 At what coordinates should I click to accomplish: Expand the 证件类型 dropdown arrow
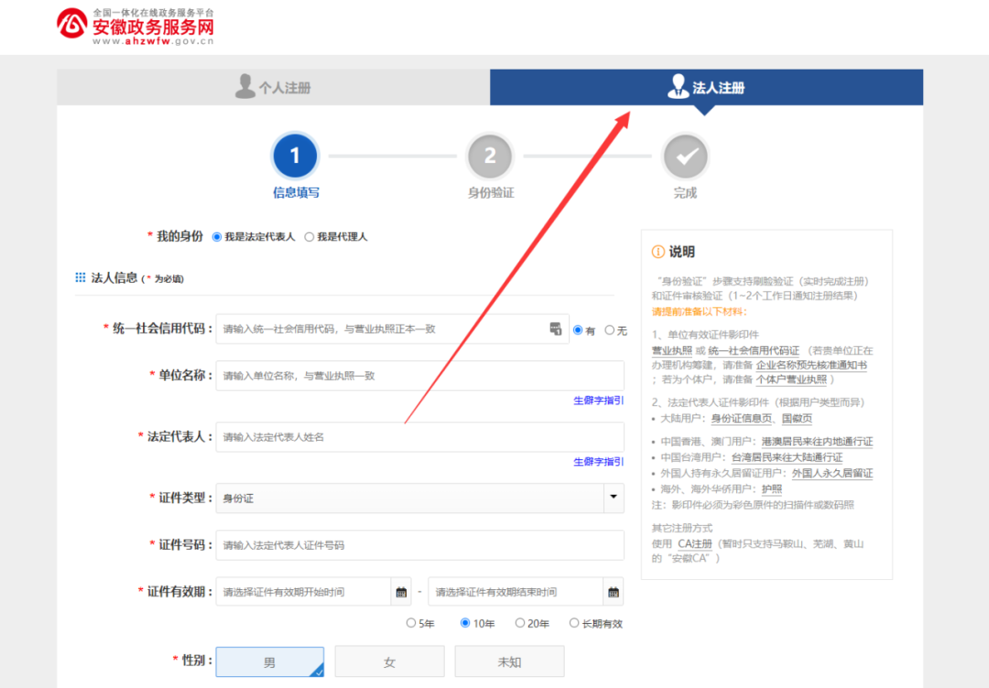tap(613, 498)
